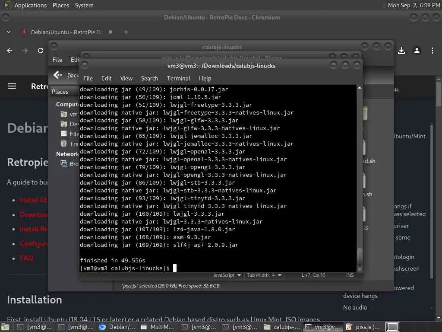Viewport: 442px width, 332px height.
Task: Switch to Debian/... Chromium taskbar entry
Action: point(118,327)
